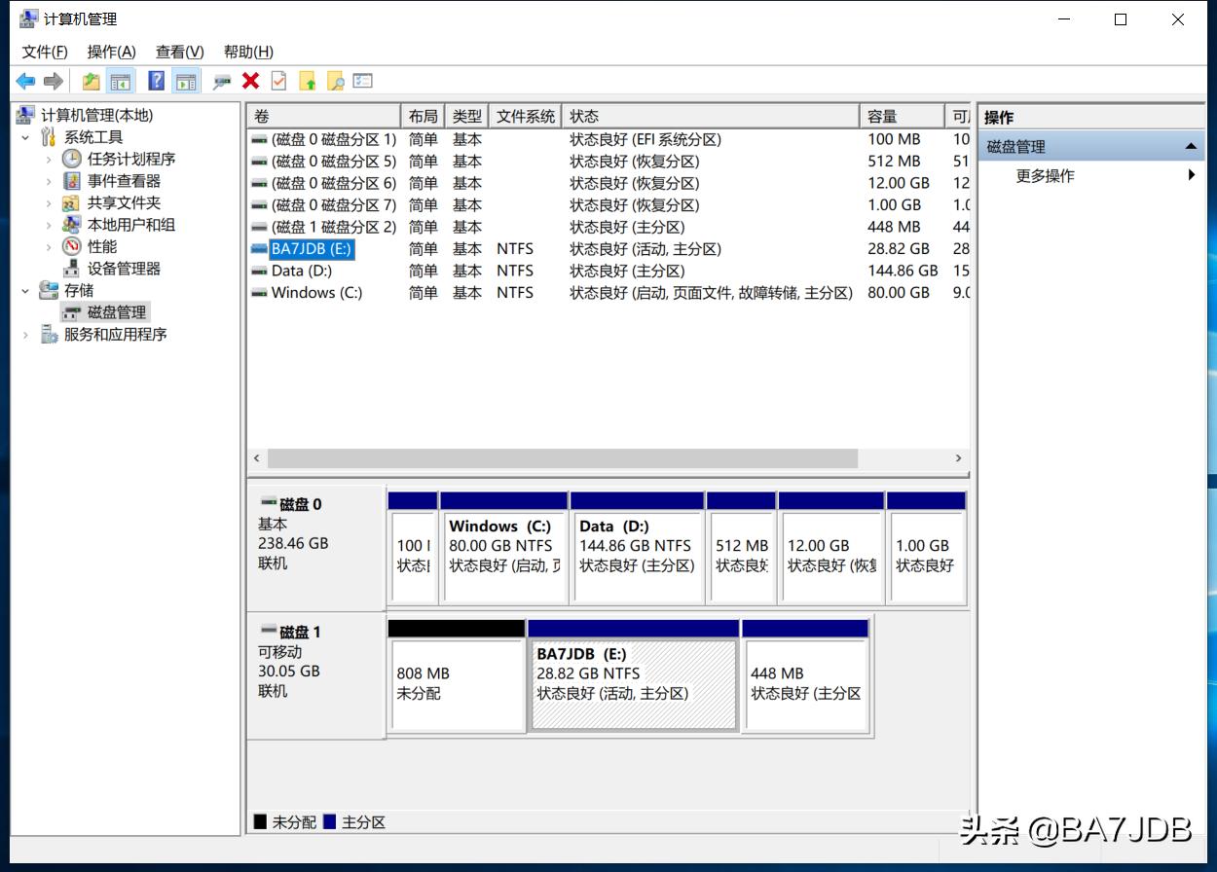
Task: Open the 操作 menu
Action: point(110,52)
